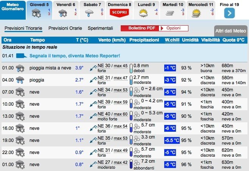Open the Altri dati Meteo tab

pos(231,31)
